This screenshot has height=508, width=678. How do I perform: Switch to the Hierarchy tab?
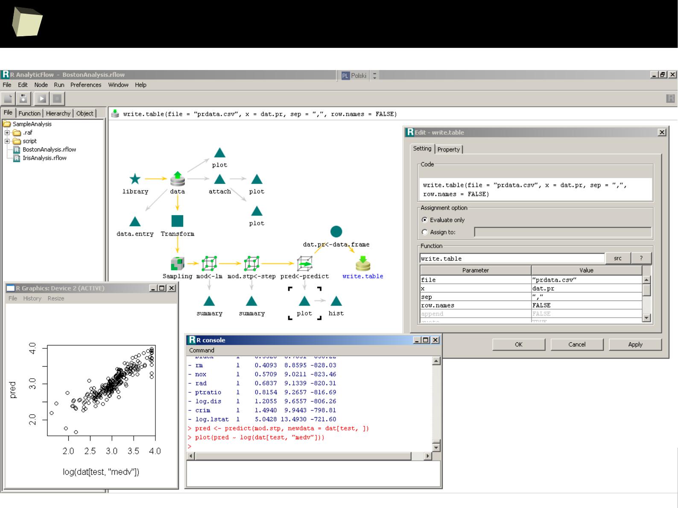click(58, 113)
